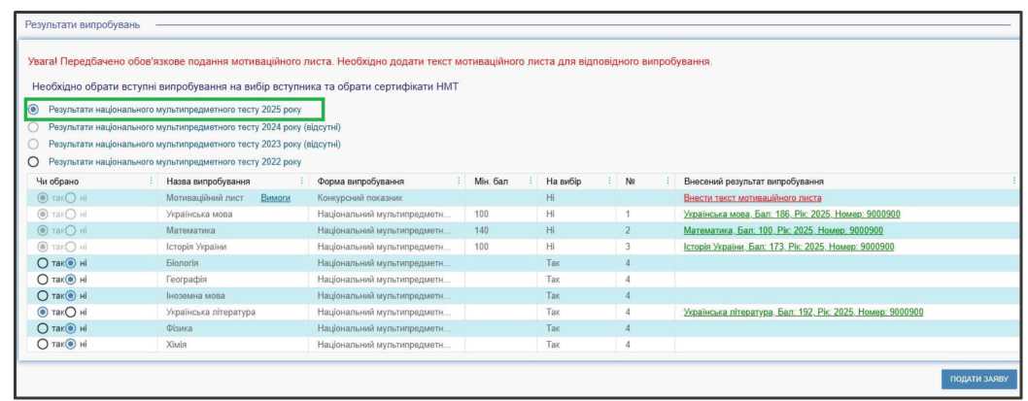Open column menu icon for 'Чи обрано'

click(x=151, y=182)
